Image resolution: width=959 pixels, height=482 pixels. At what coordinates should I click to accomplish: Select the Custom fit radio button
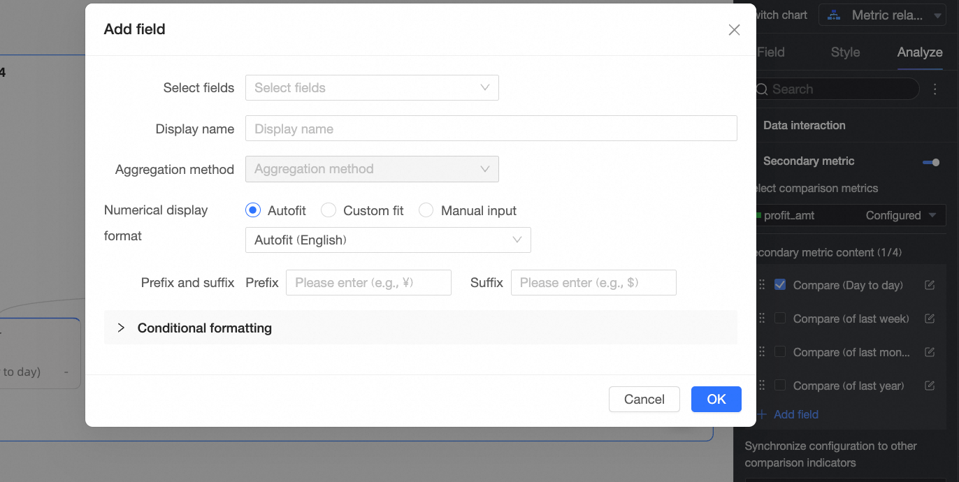(329, 210)
